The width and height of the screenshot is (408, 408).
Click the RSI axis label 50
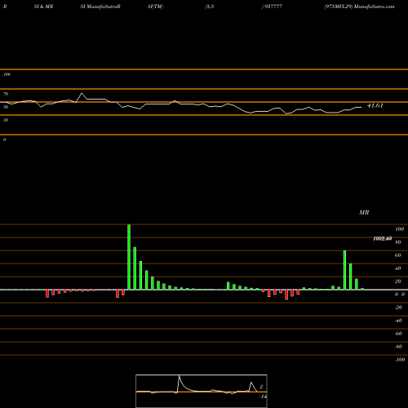pos(6,107)
